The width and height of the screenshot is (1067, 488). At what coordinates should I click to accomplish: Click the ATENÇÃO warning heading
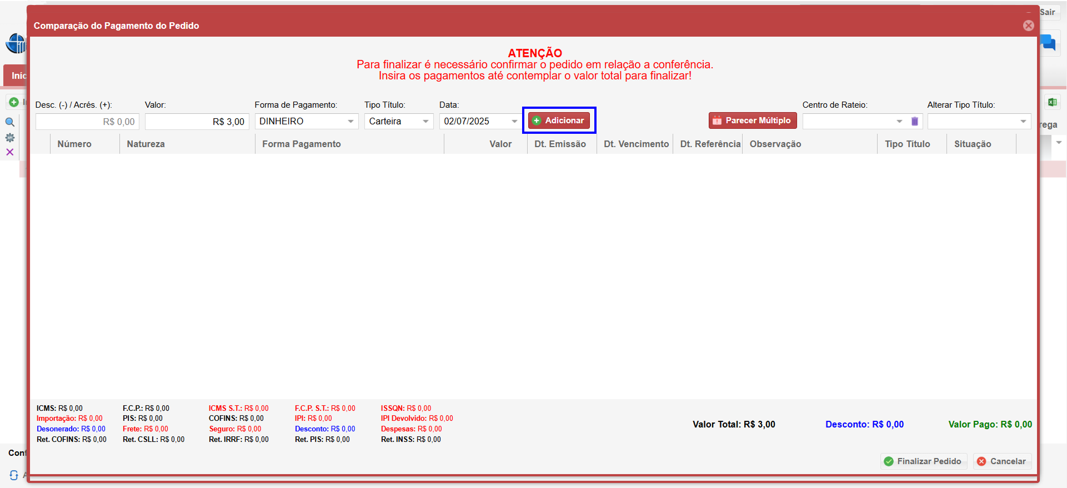[535, 53]
